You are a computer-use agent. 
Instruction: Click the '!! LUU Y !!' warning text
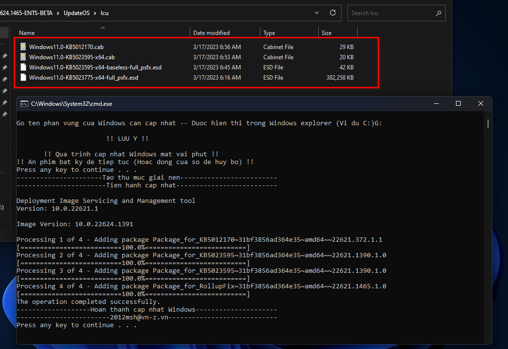(127, 139)
